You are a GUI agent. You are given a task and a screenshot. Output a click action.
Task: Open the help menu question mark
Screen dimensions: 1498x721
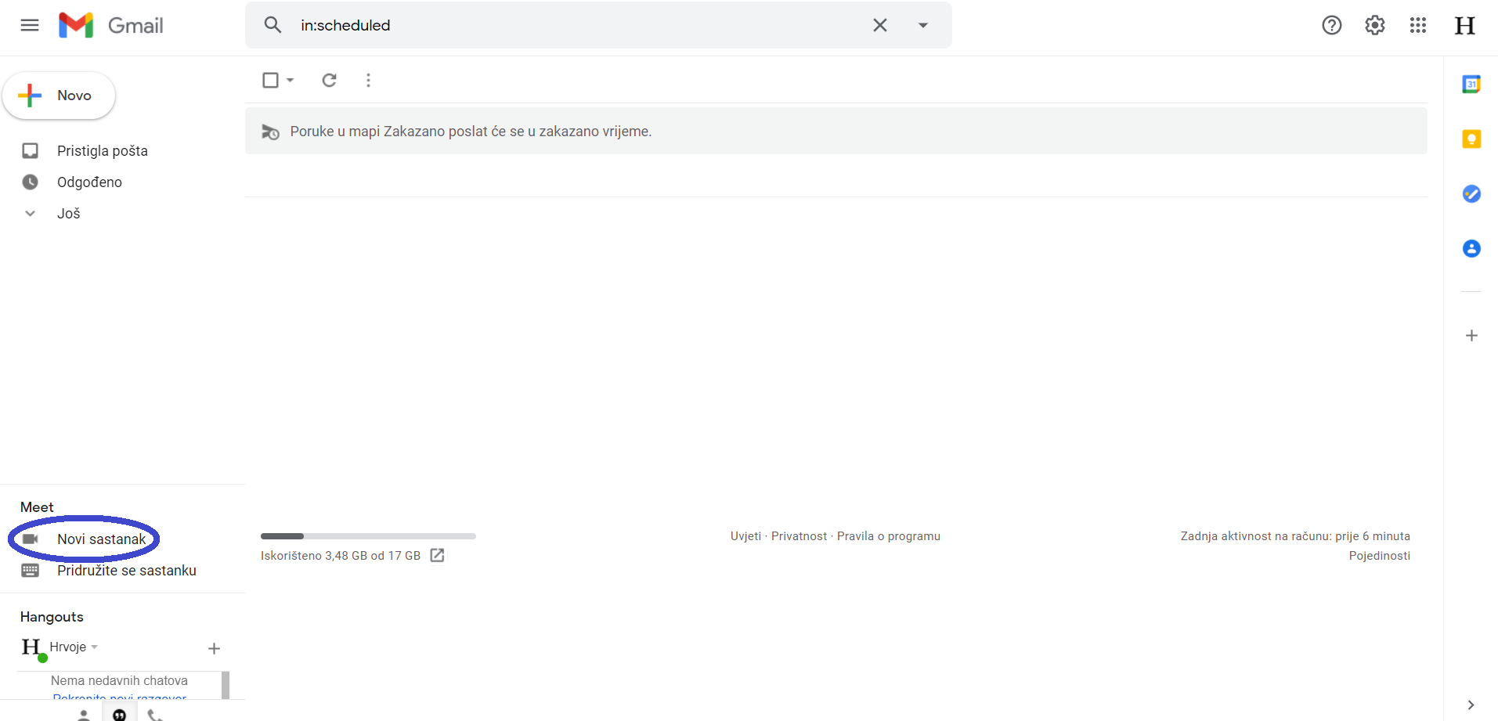[x=1332, y=24]
